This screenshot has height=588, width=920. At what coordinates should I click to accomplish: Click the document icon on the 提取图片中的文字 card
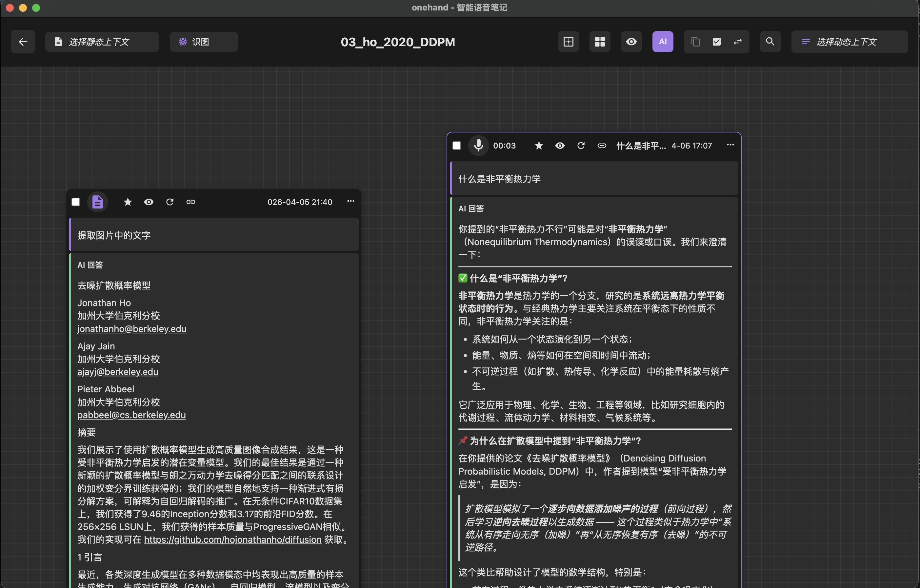[x=98, y=202]
